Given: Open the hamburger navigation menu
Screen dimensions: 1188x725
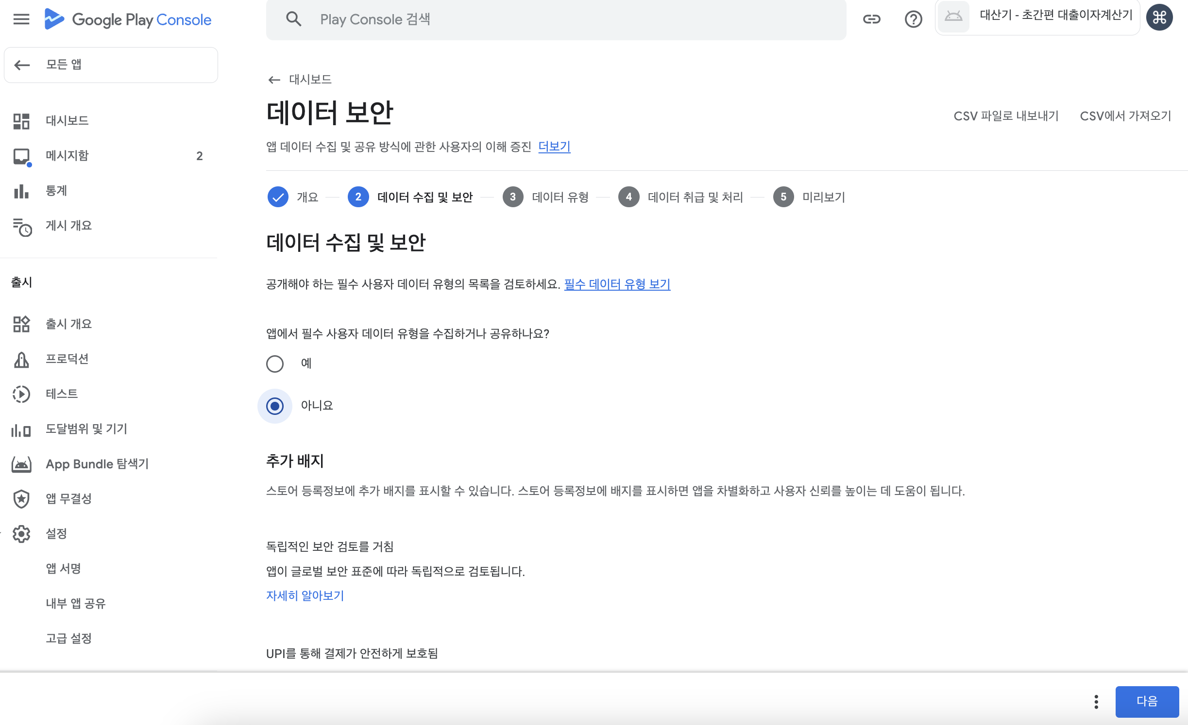Looking at the screenshot, I should (x=21, y=19).
